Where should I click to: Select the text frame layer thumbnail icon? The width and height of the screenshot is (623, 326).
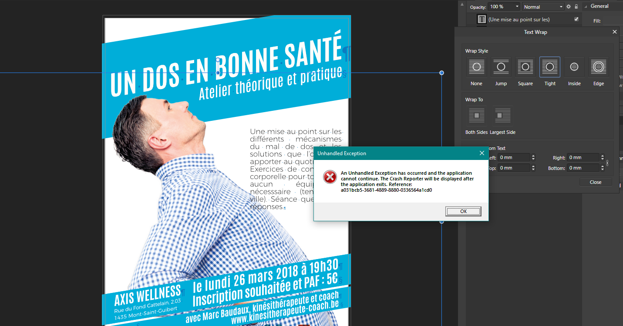482,19
